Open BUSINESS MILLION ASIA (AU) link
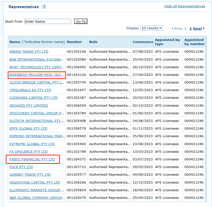212x207 pixels. [x=37, y=75]
